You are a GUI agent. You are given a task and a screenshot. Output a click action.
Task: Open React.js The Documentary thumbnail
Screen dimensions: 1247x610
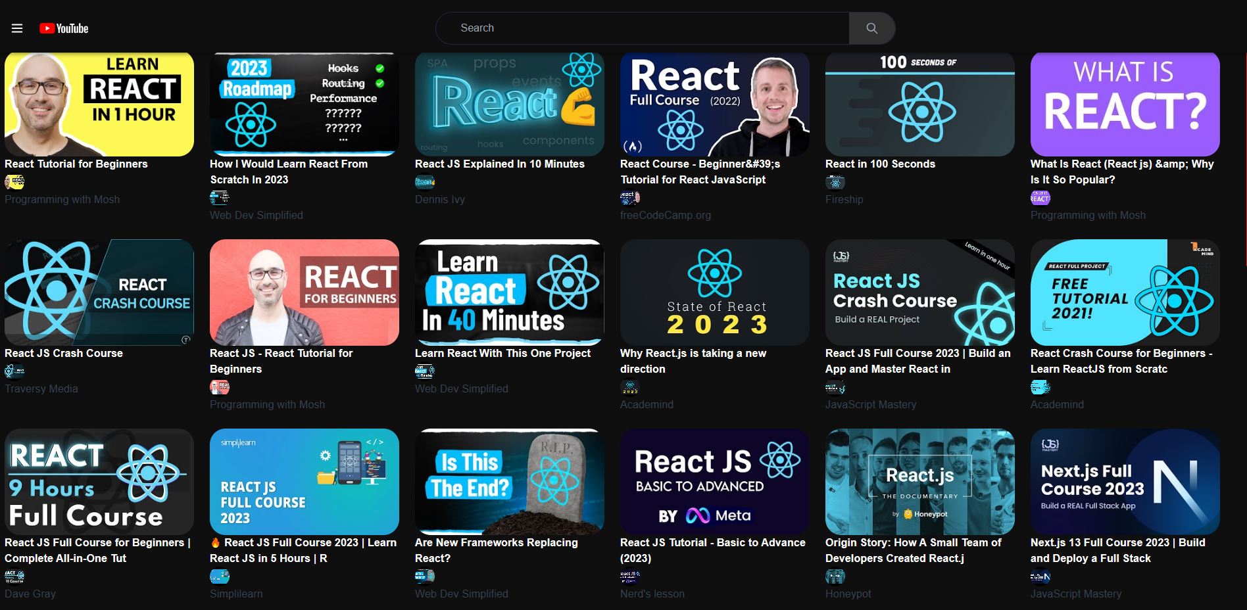(x=920, y=482)
